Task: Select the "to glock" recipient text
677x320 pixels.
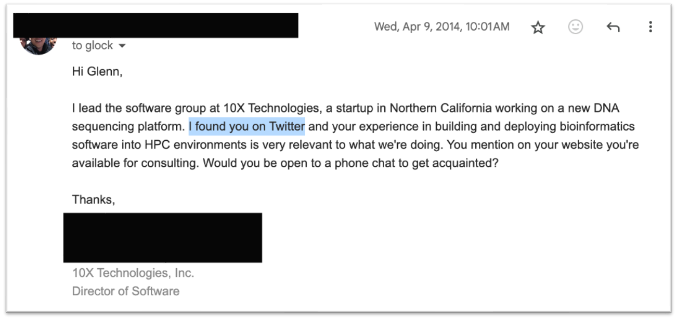Action: (x=93, y=46)
